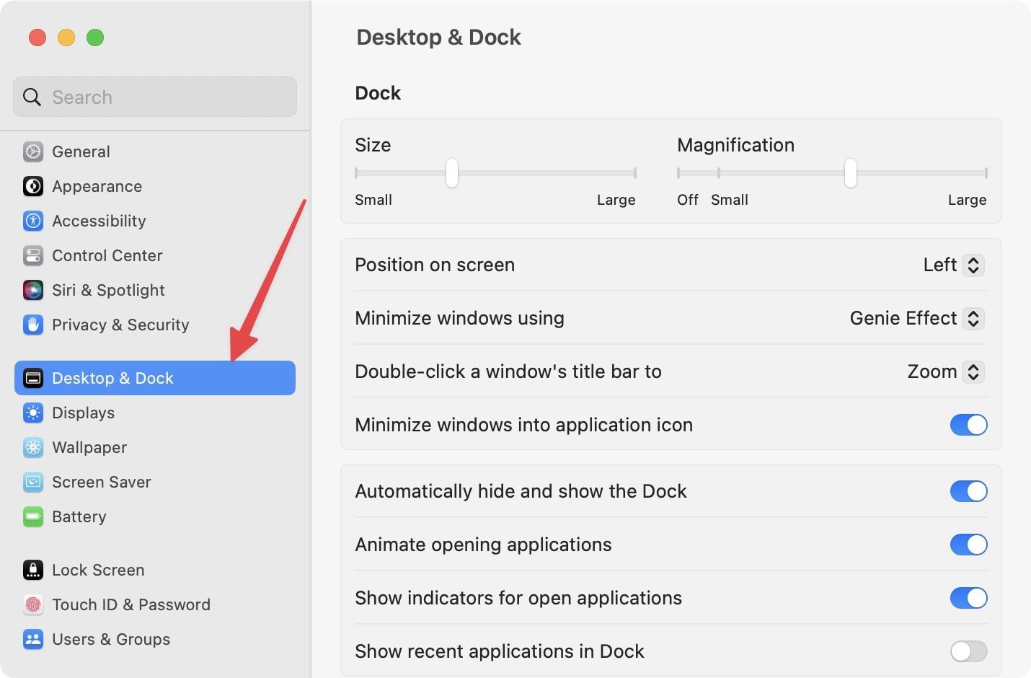This screenshot has width=1031, height=678.
Task: Disable Automatically hide and show the Dock
Action: click(x=968, y=491)
